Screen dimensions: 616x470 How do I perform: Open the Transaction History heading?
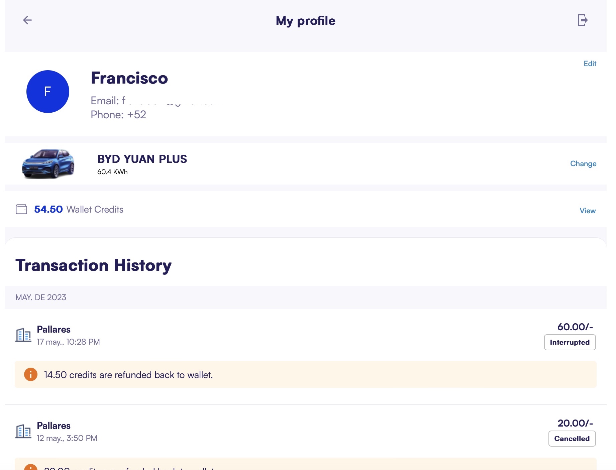click(x=94, y=265)
